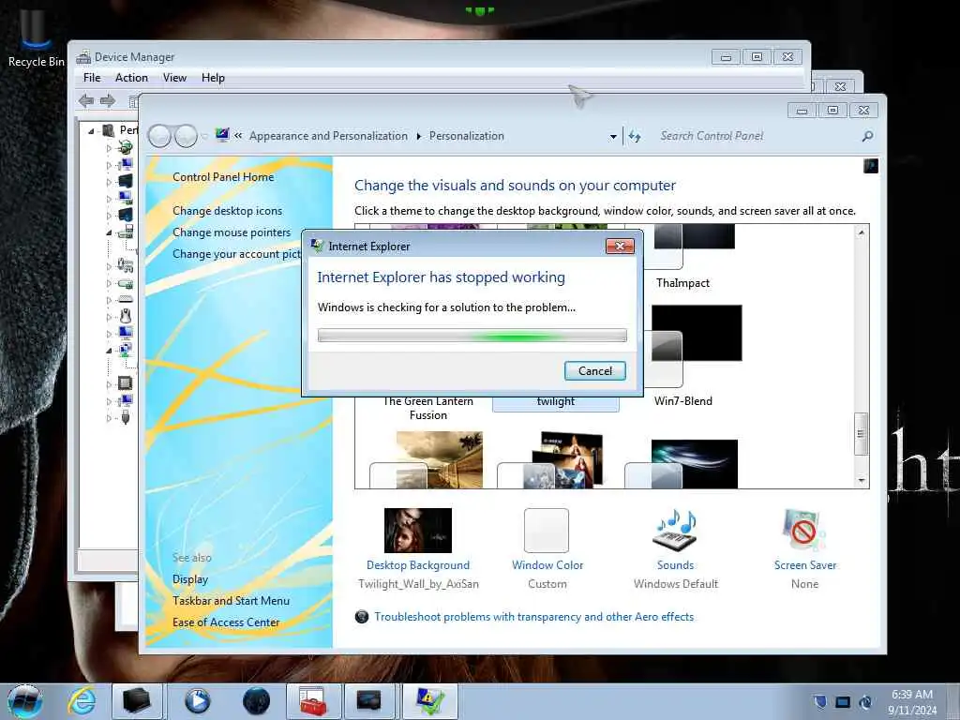Click the Help icon in Troubleshoot Aero link
This screenshot has height=720, width=960.
362,617
